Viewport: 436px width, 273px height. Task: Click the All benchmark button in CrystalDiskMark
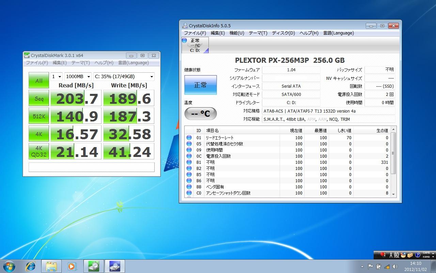point(39,81)
